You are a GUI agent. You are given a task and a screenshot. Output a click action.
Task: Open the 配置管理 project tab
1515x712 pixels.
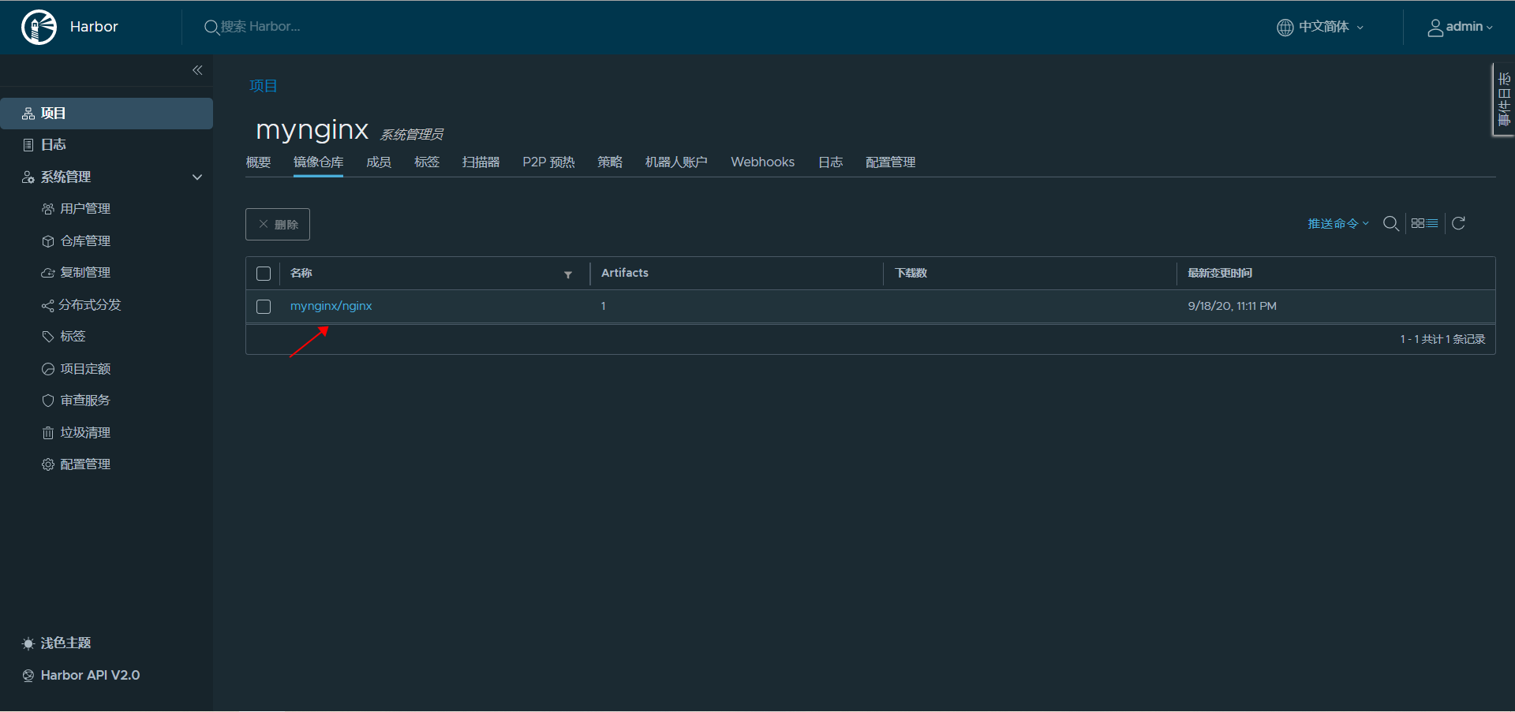point(890,162)
